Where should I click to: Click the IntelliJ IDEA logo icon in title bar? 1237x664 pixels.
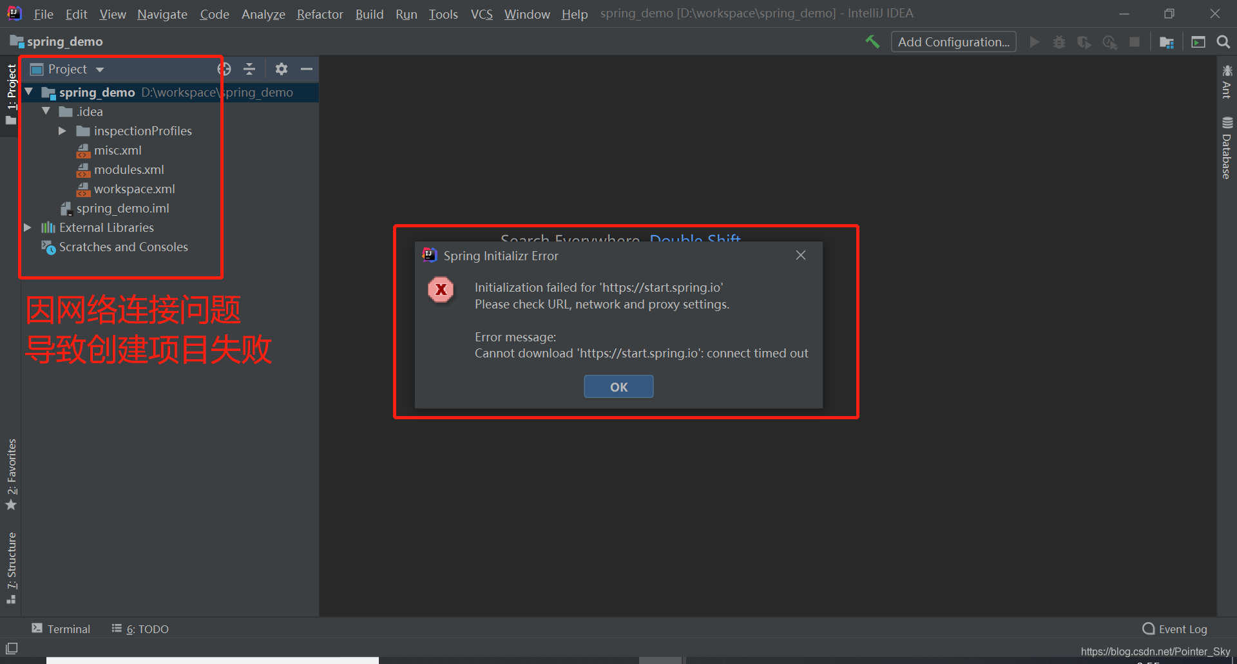(14, 14)
